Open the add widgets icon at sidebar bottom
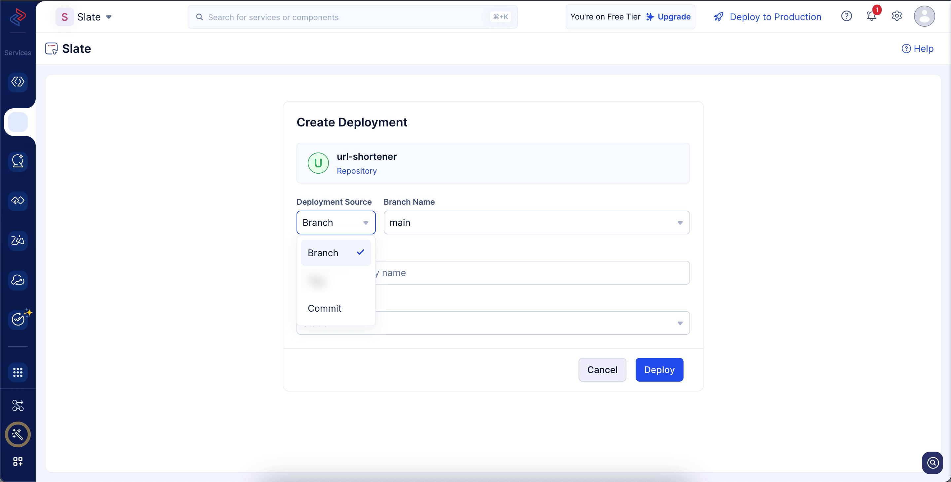Image resolution: width=951 pixels, height=482 pixels. coord(18,461)
